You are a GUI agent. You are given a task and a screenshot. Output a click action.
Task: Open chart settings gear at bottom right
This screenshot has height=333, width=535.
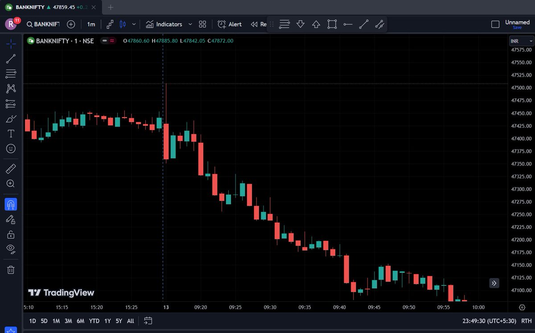[522, 307]
